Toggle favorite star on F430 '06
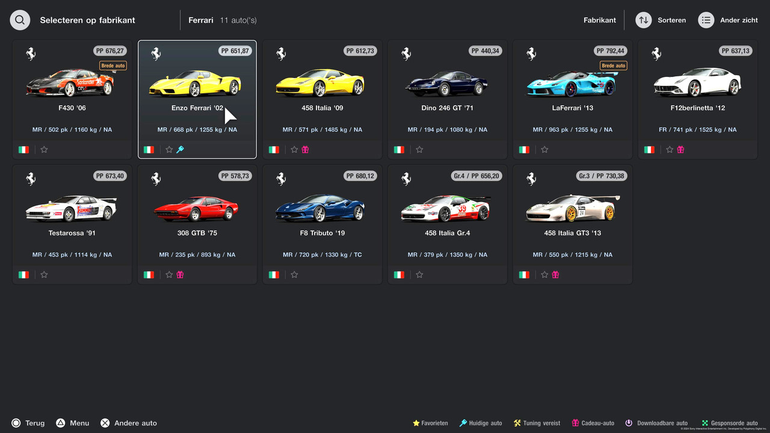Viewport: 770px width, 433px height. 44,150
